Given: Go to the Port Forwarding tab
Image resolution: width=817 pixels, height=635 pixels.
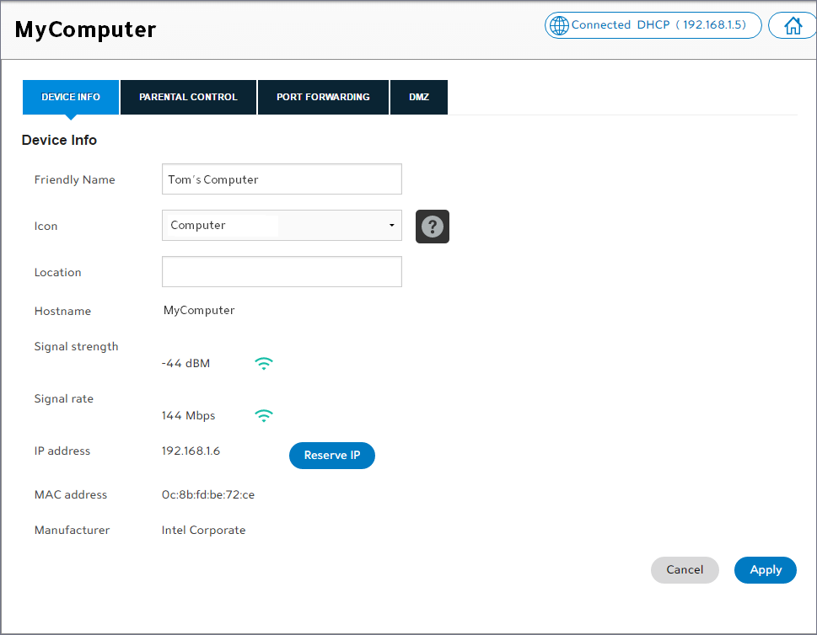Looking at the screenshot, I should [x=323, y=97].
